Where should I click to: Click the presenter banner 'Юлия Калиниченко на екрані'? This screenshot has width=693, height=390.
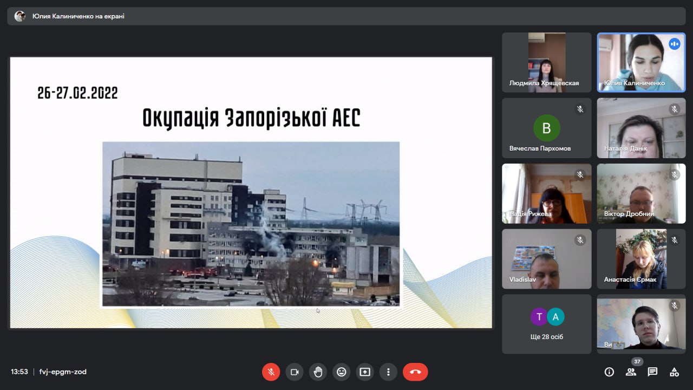tap(79, 16)
